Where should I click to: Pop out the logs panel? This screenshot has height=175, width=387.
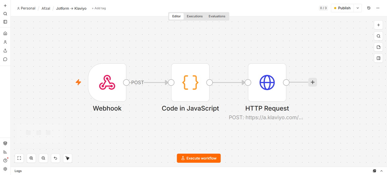374,171
